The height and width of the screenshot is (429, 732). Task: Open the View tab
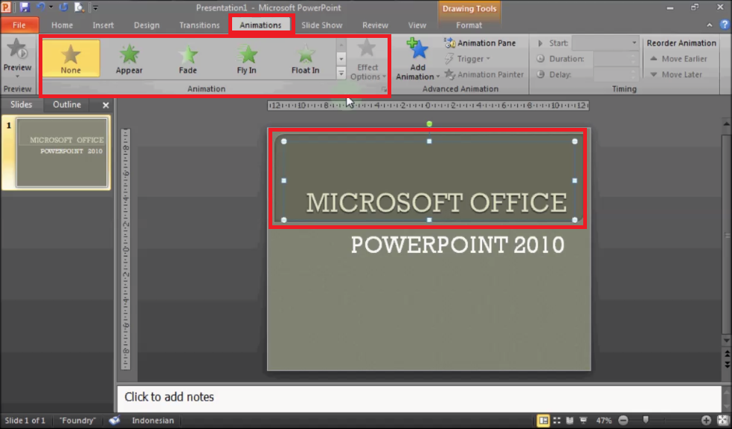click(x=417, y=25)
